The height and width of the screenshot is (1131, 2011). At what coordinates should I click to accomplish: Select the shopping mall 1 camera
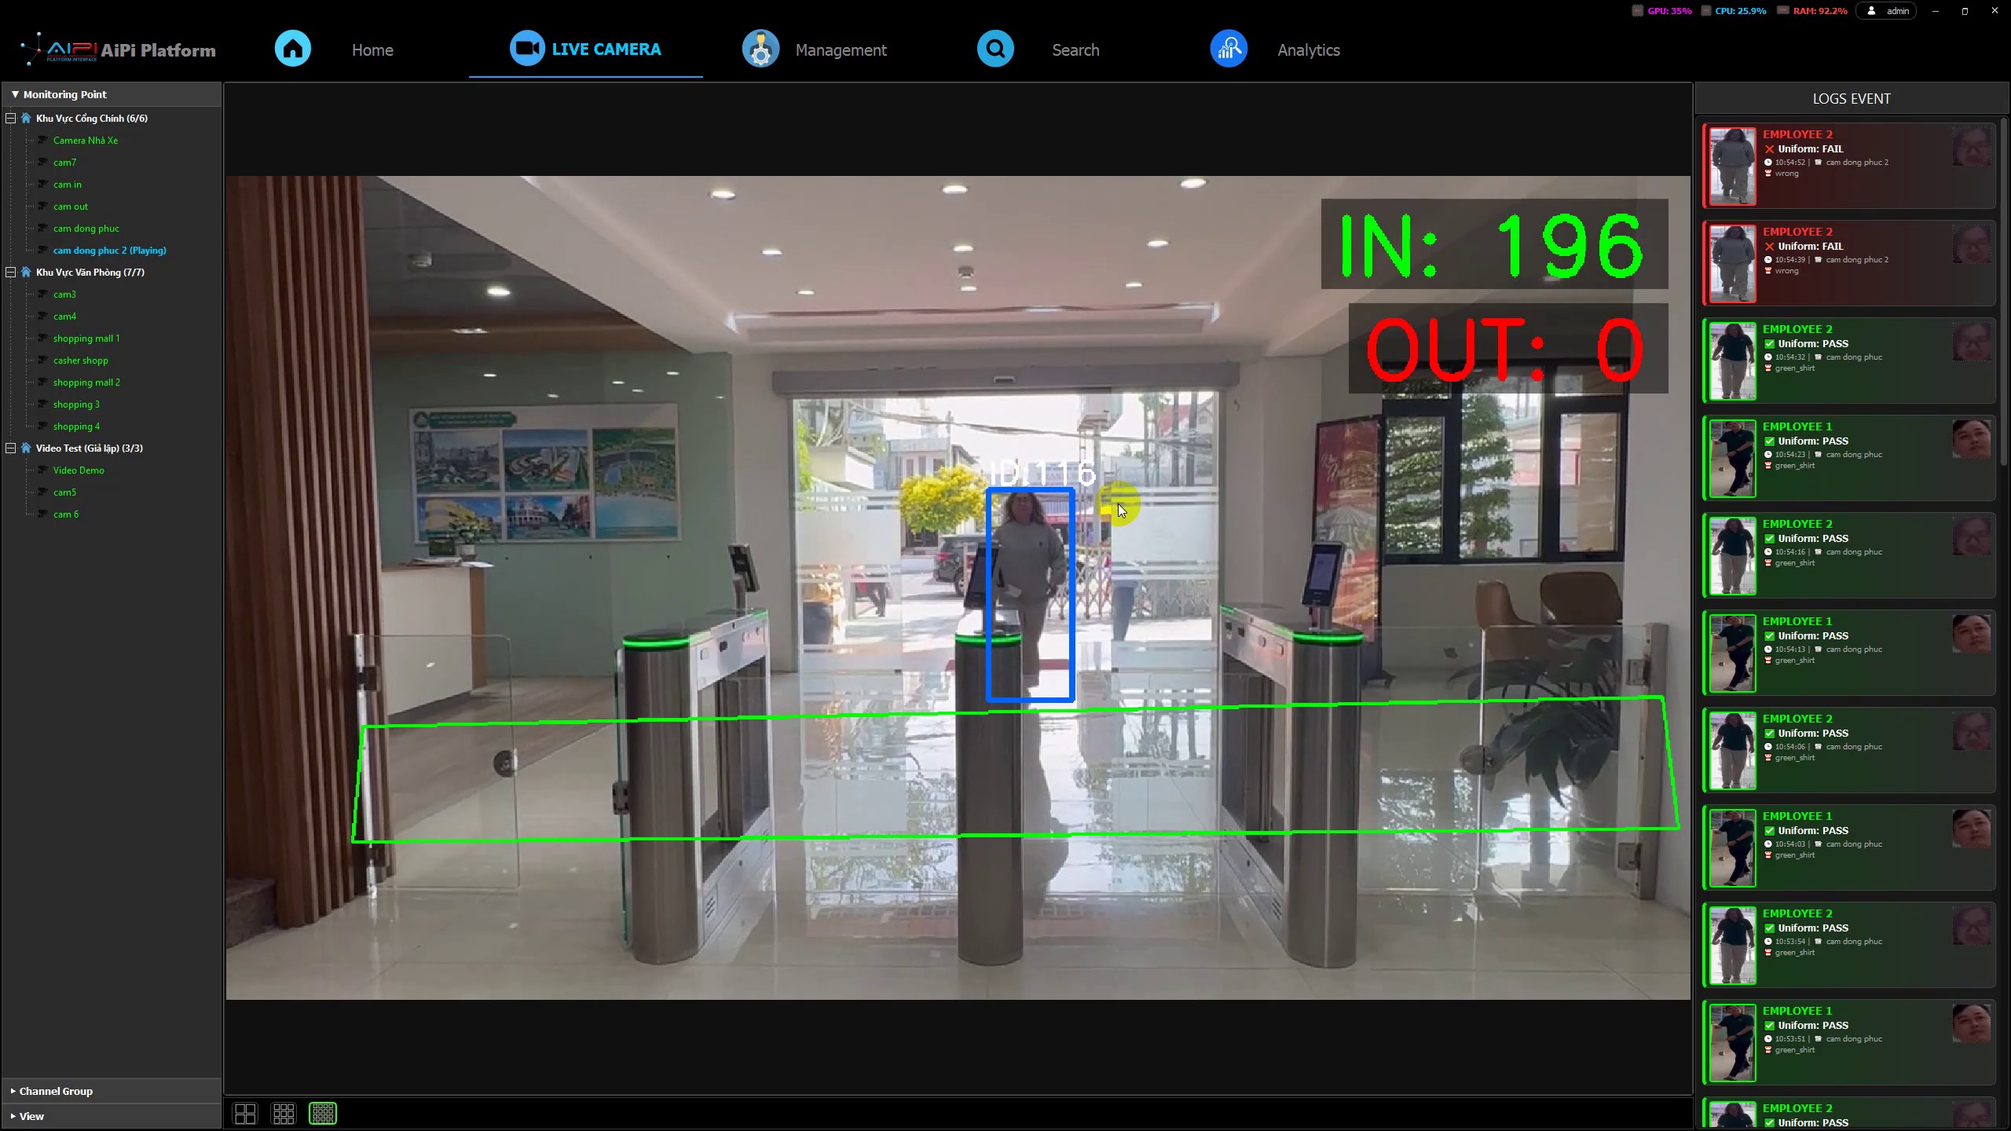click(86, 339)
